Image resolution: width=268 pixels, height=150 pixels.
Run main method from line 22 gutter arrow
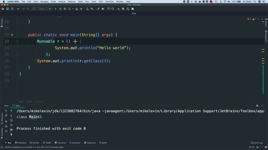coord(12,35)
